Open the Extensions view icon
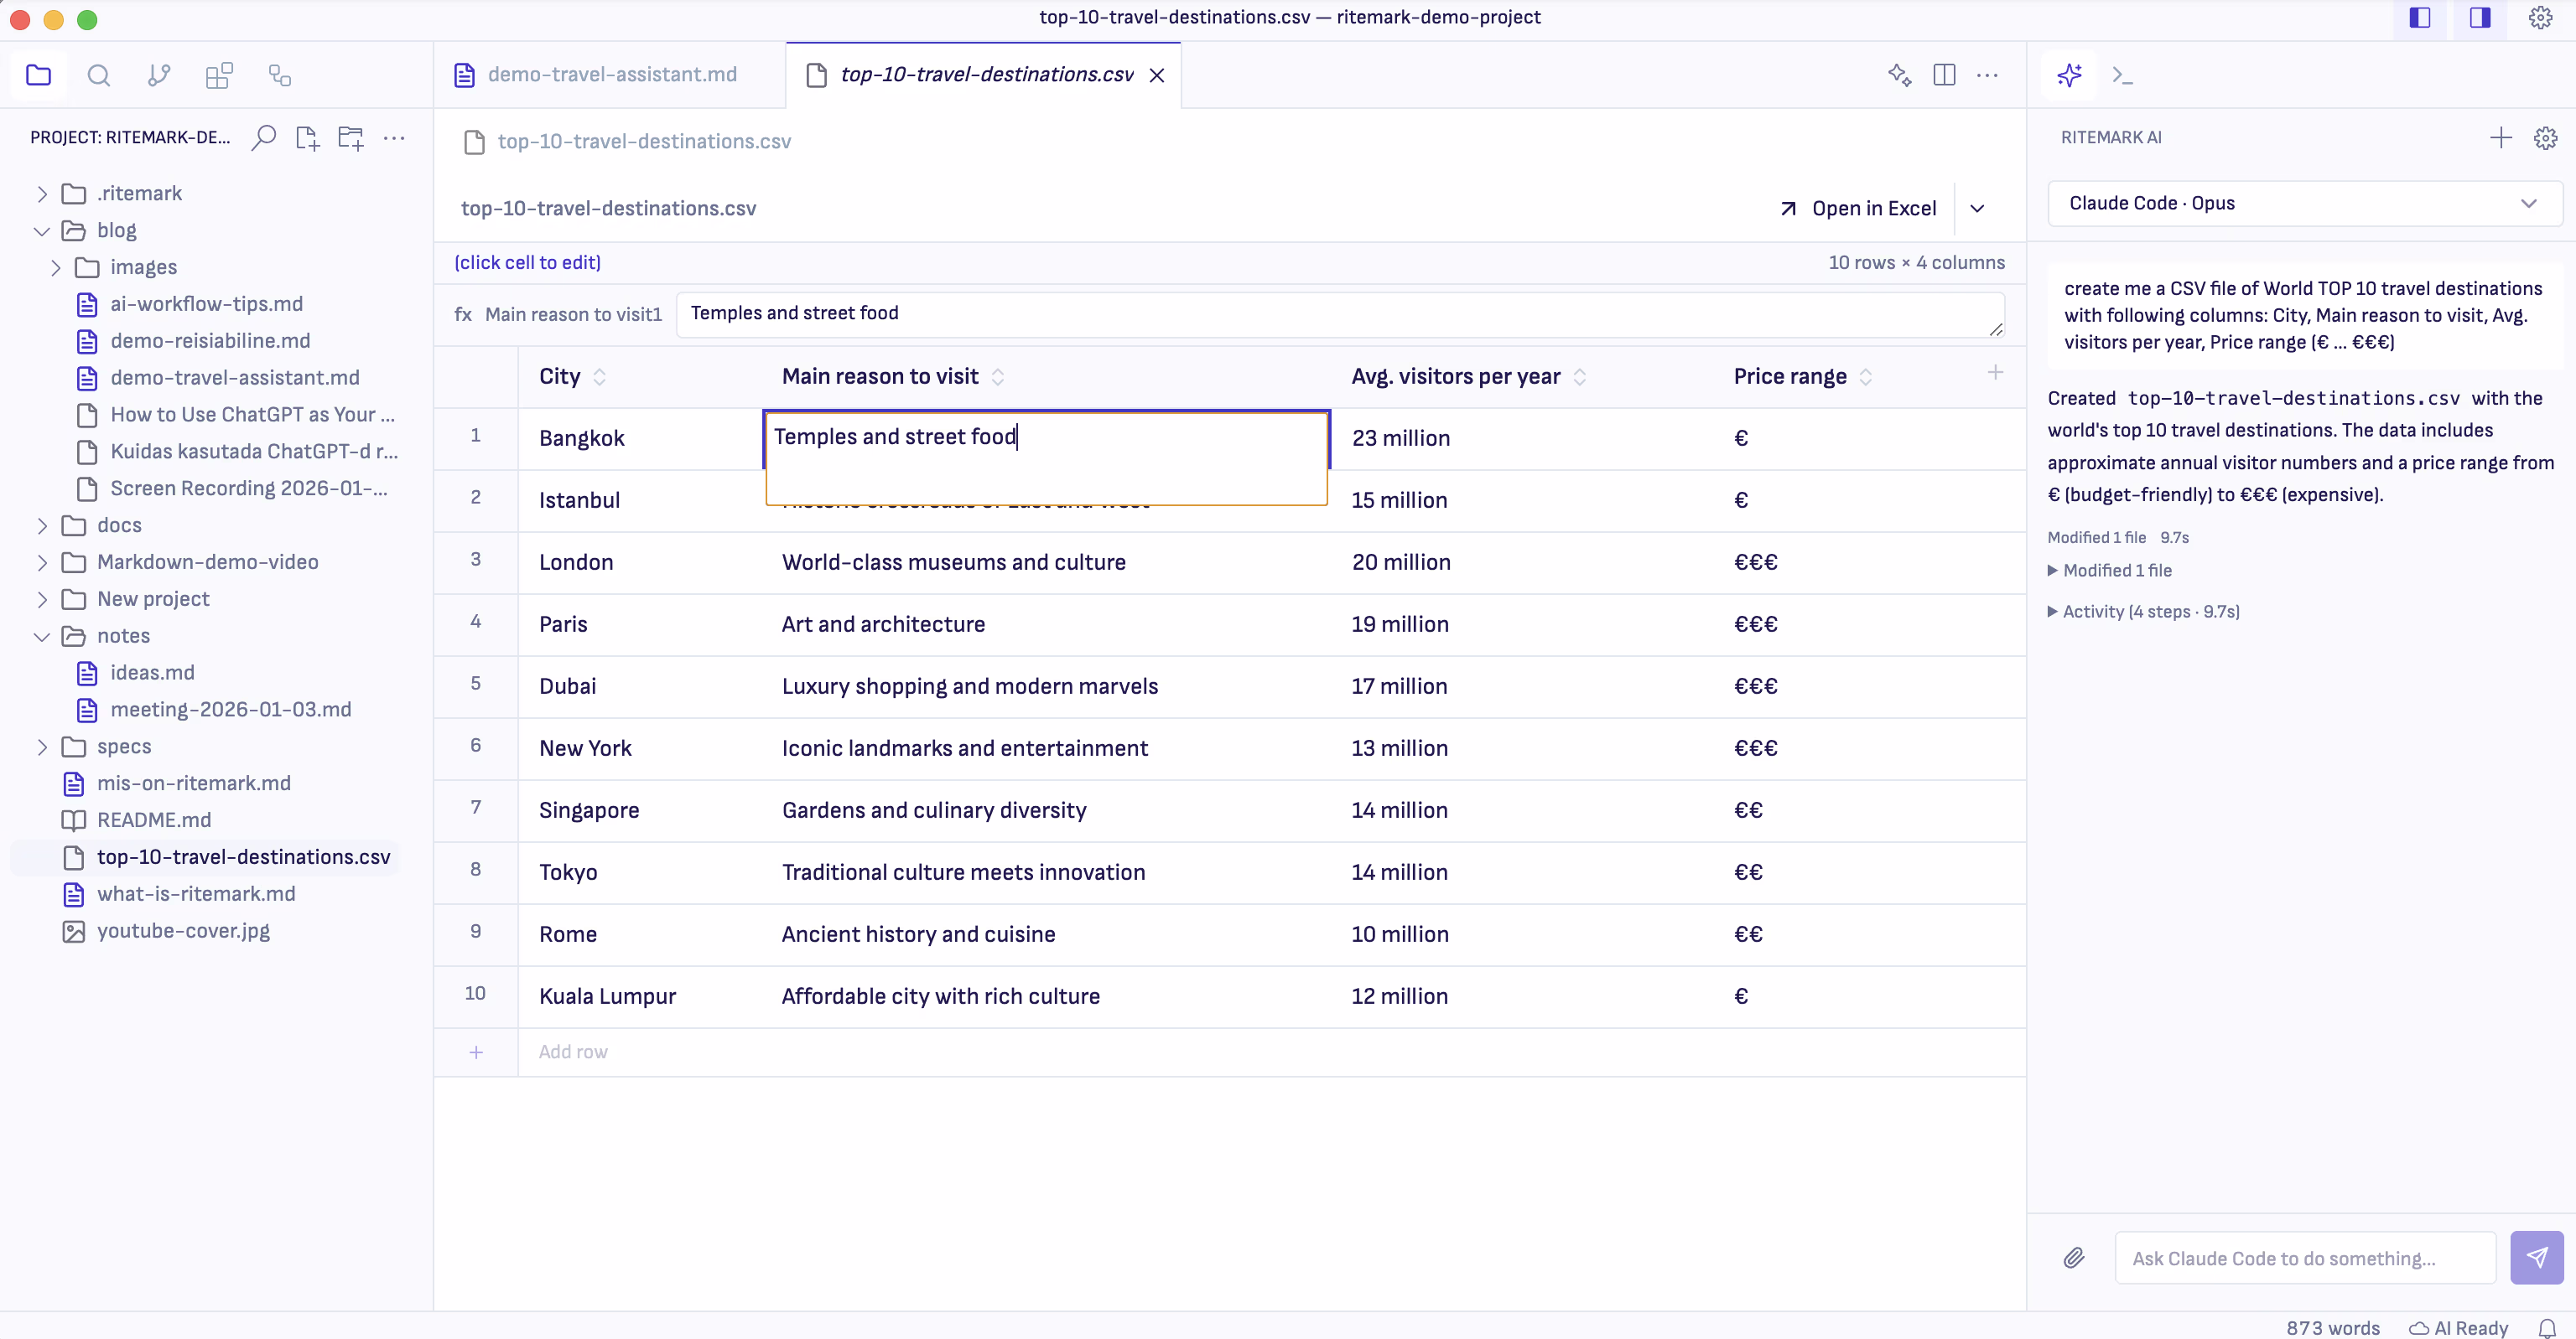2576x1339 pixels. pos(219,76)
